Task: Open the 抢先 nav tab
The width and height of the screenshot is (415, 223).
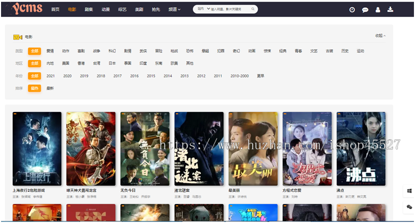Action: (156, 9)
